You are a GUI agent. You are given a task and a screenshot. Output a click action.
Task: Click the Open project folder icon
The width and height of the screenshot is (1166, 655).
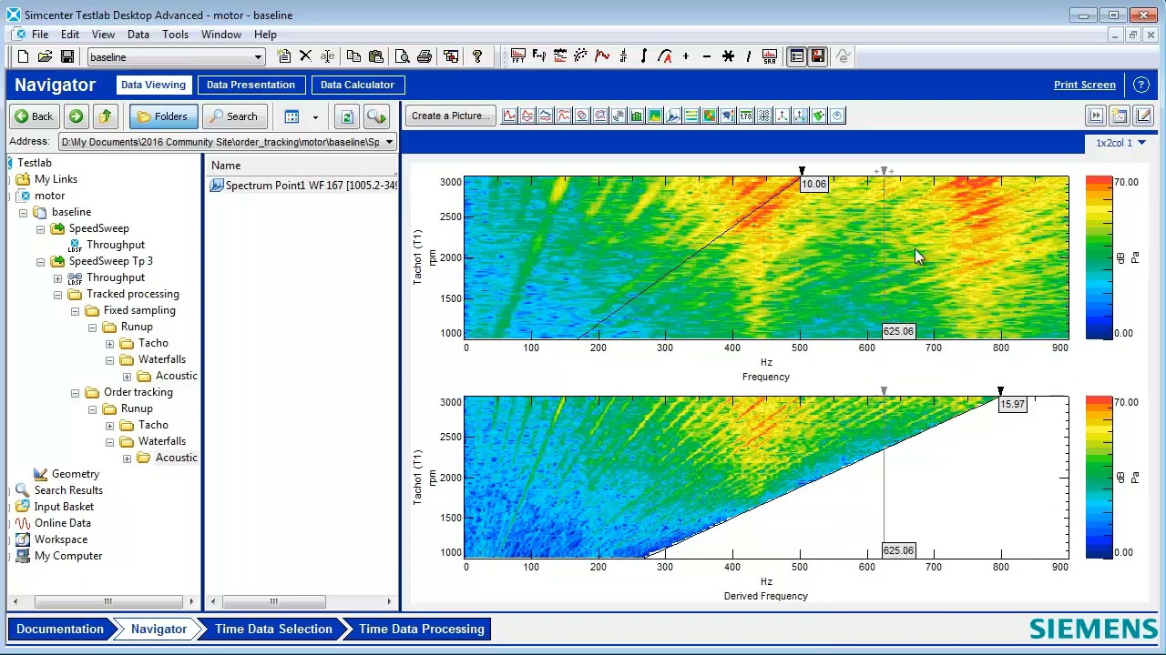[x=45, y=56]
